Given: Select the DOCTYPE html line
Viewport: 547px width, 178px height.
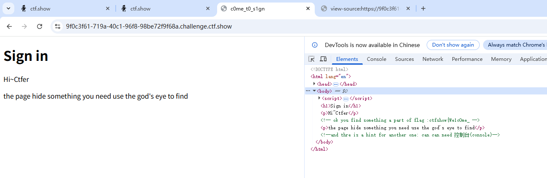Looking at the screenshot, I should pos(329,70).
